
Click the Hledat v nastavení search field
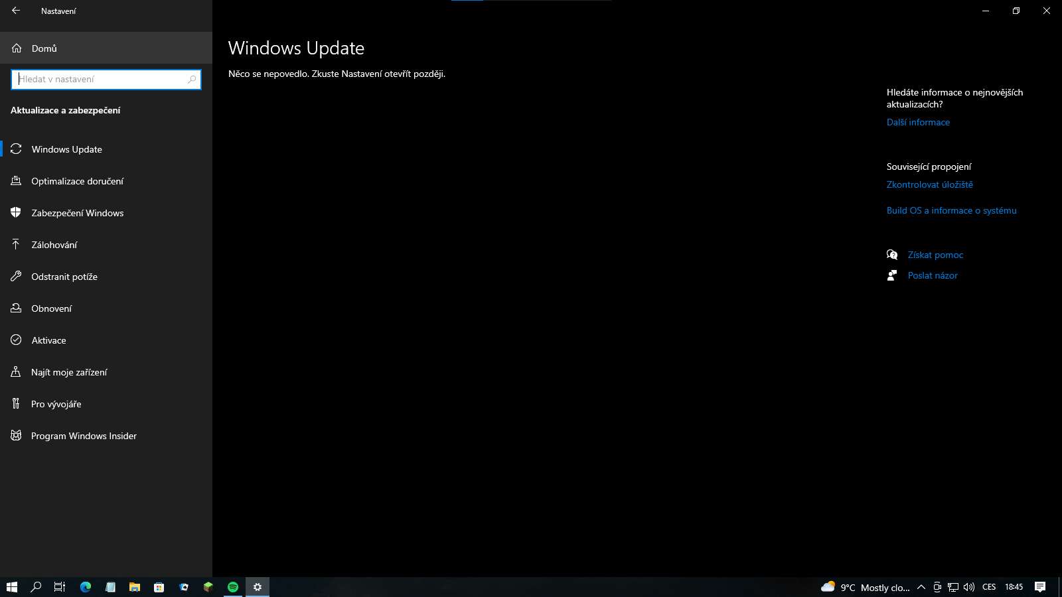100,80
